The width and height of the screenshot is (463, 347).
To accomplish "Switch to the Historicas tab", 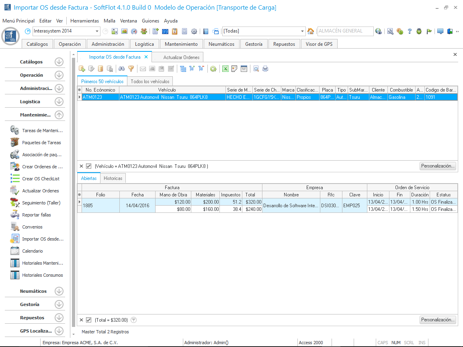I will [113, 178].
